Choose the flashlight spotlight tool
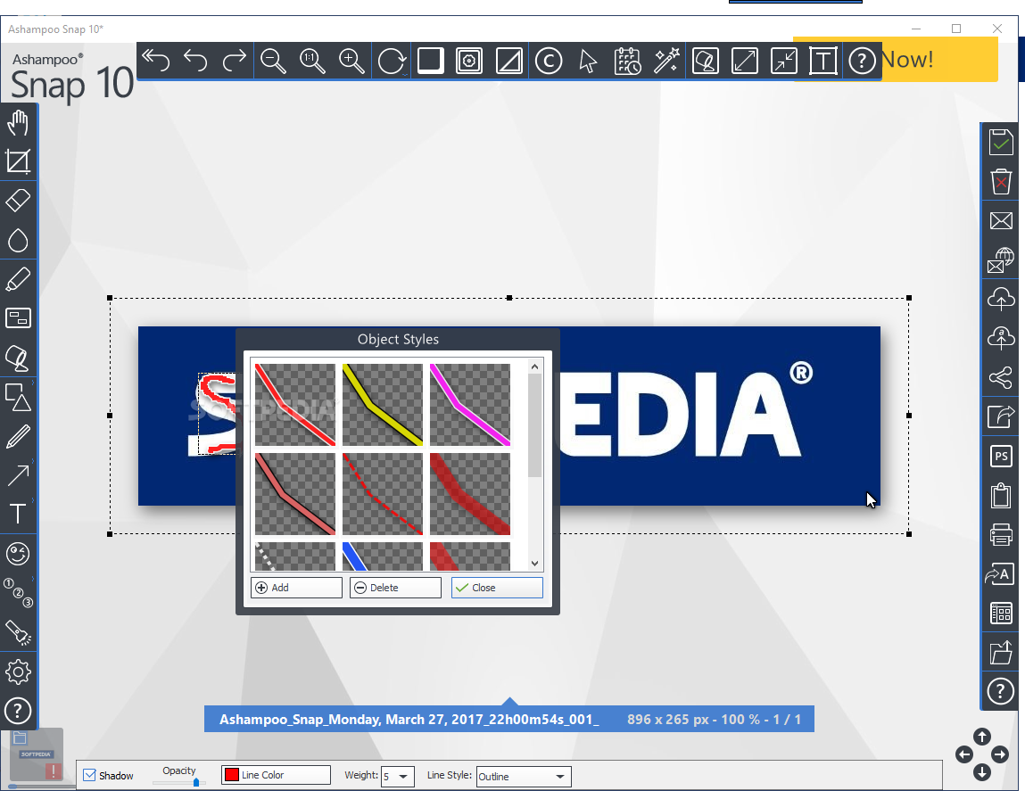The height and width of the screenshot is (791, 1025). coord(18,632)
